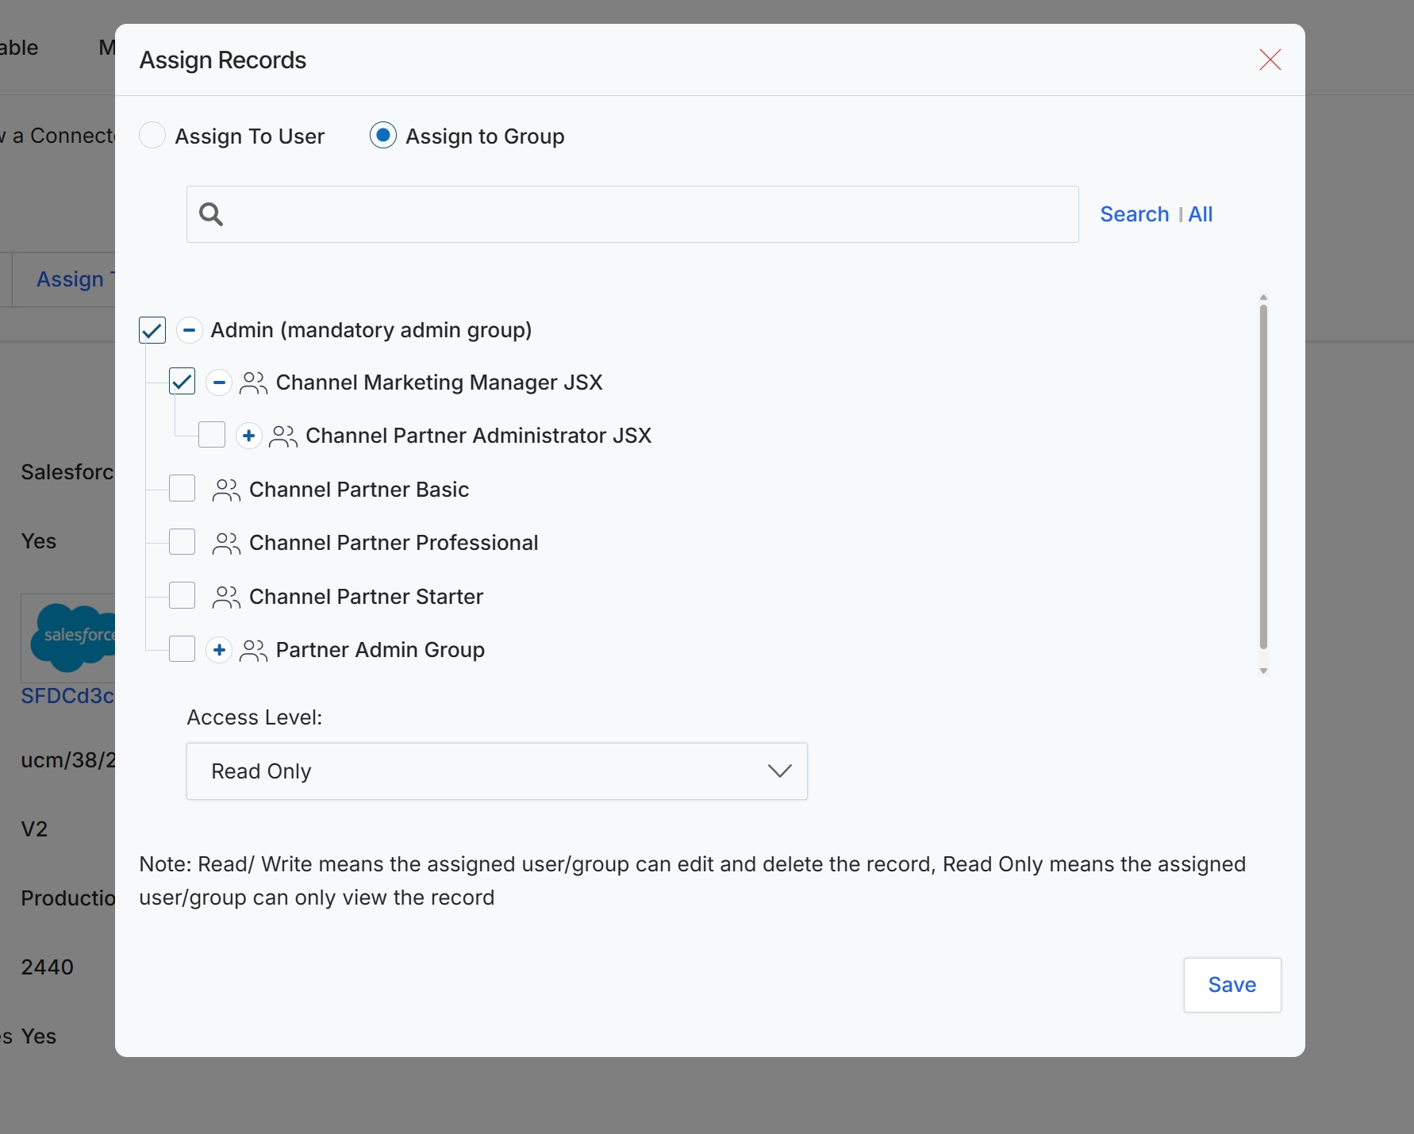Screen dimensions: 1414x1134
Task: Select the Channel Partner Administrator JSX label
Action: [478, 436]
